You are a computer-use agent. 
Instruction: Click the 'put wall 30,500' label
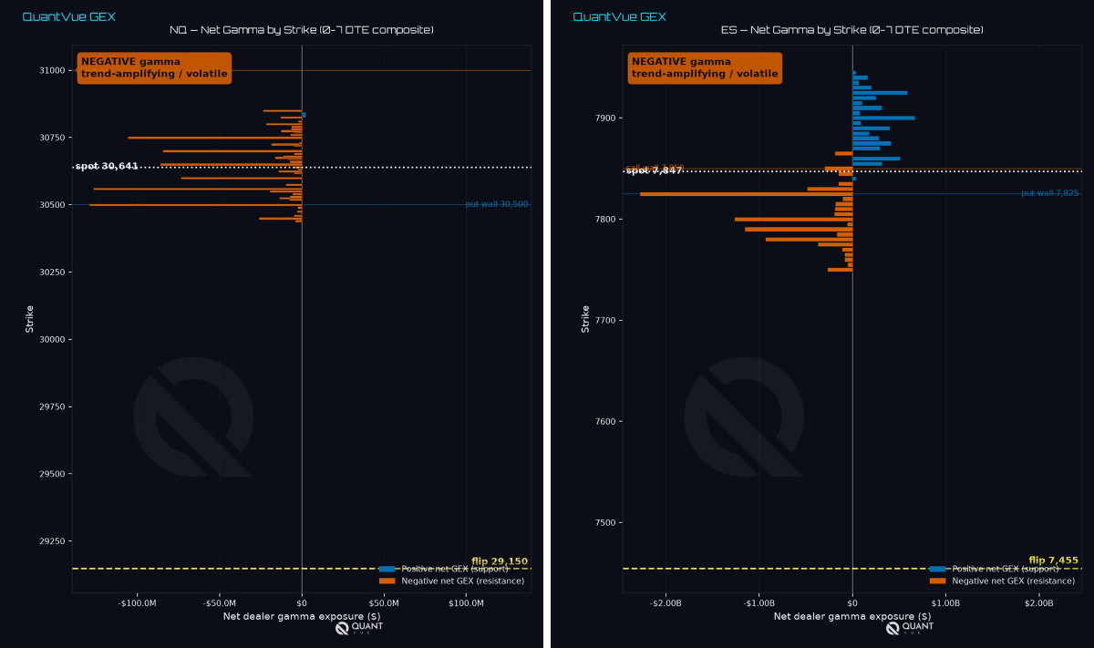point(496,204)
